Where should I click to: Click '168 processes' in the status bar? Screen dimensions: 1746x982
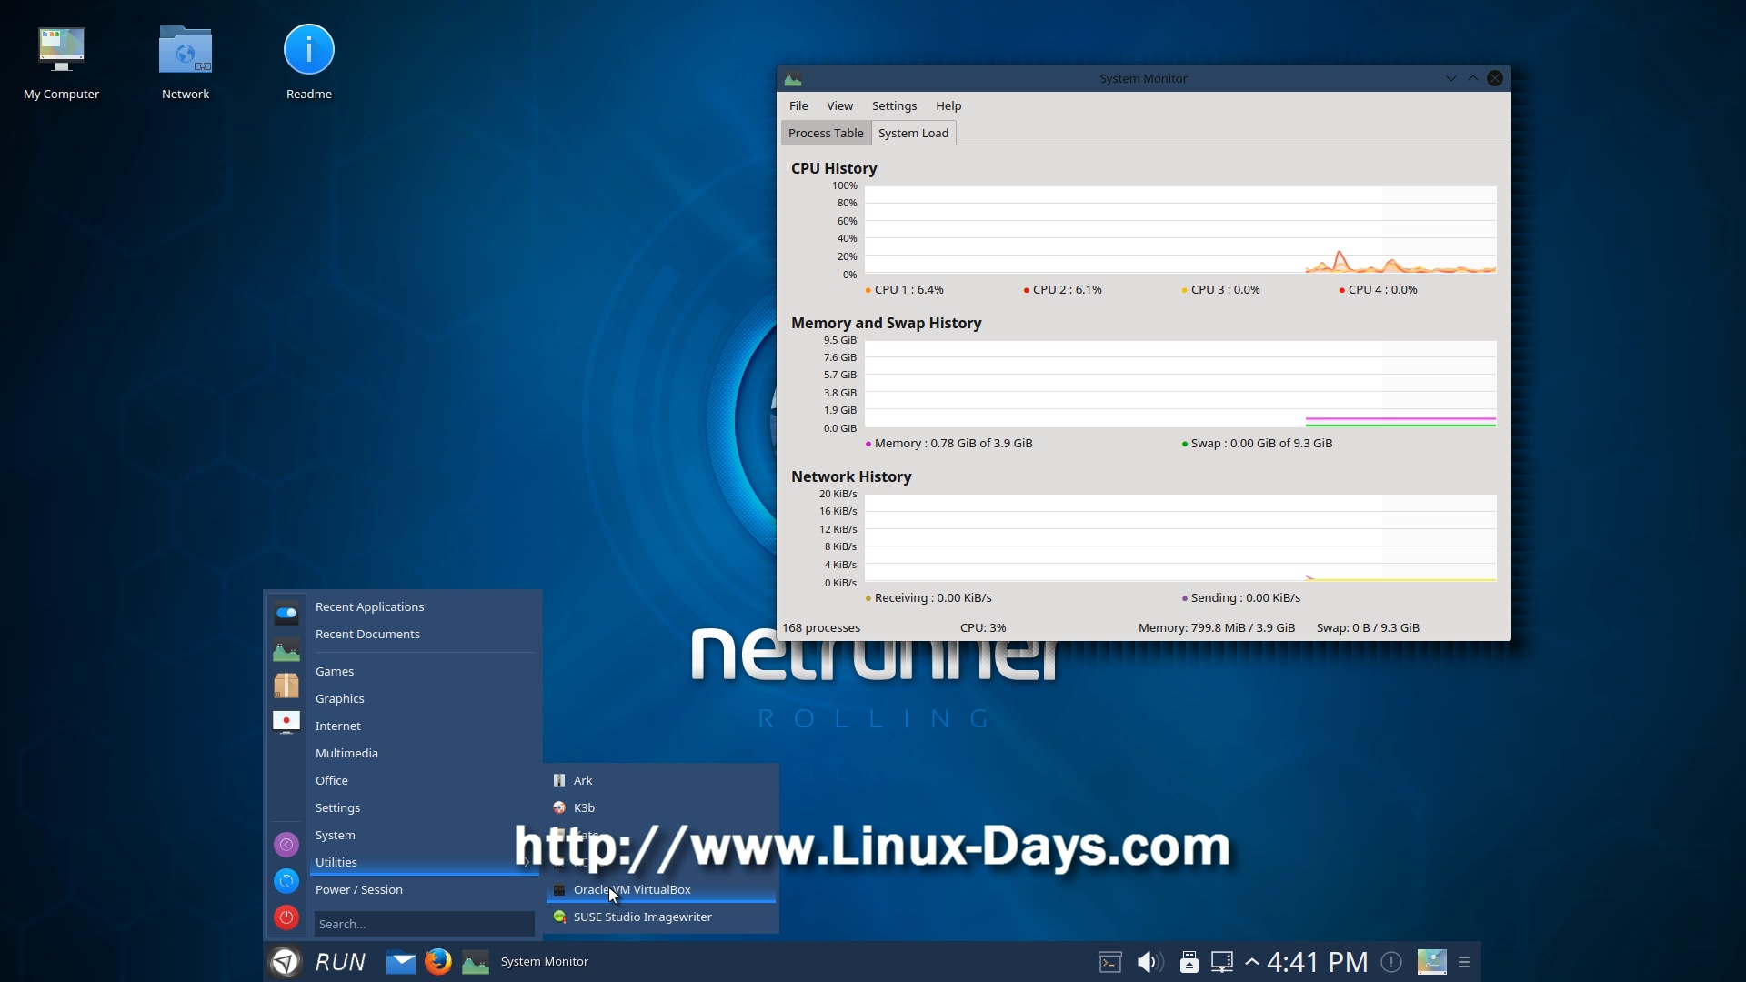pos(821,628)
